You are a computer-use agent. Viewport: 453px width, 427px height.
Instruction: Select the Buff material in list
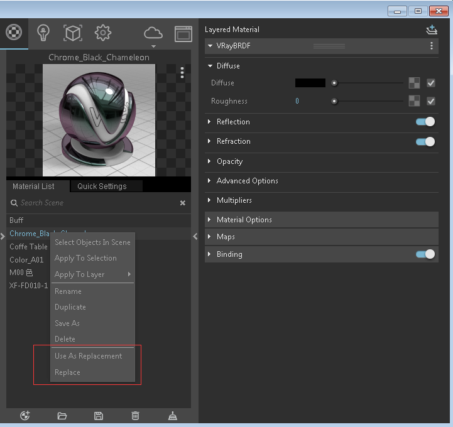pos(17,220)
